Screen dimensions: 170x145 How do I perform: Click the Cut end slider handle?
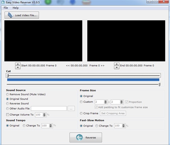click(x=159, y=85)
